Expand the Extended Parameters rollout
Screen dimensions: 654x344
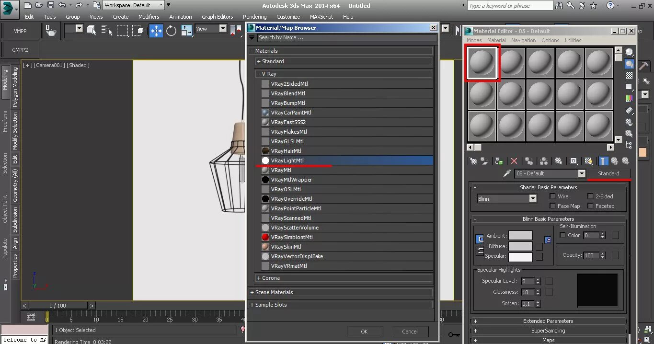coord(548,321)
